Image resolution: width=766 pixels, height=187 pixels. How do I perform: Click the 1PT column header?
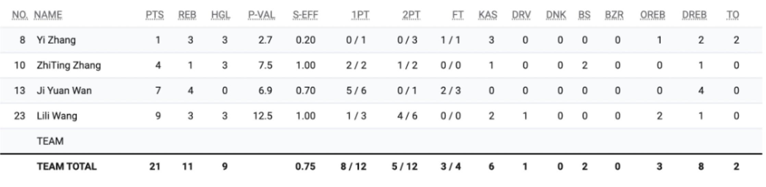[360, 15]
